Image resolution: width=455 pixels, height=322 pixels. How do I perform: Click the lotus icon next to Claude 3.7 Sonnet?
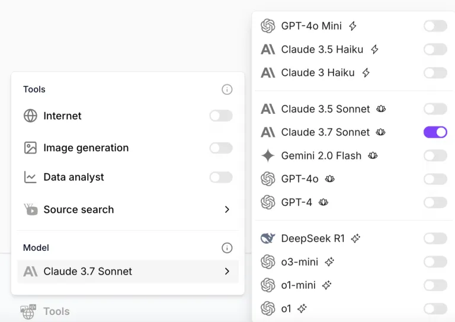pos(381,132)
